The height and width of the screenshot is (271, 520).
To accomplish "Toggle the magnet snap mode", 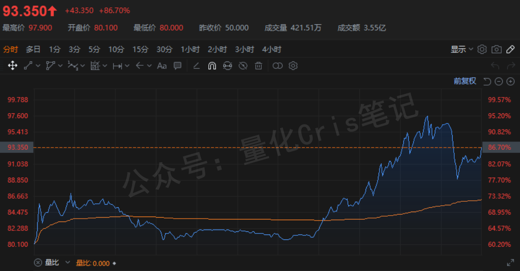I will 212,66.
